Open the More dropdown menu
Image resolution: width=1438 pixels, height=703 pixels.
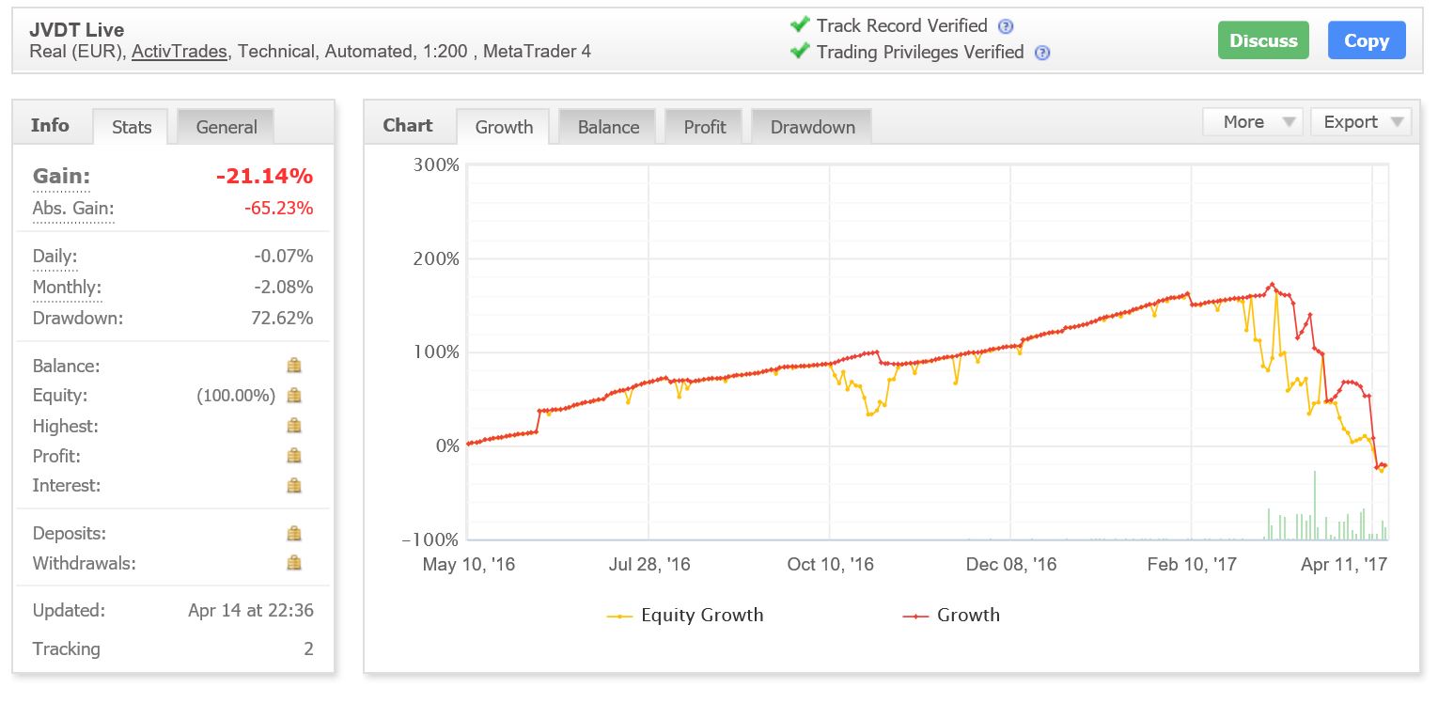(1253, 122)
